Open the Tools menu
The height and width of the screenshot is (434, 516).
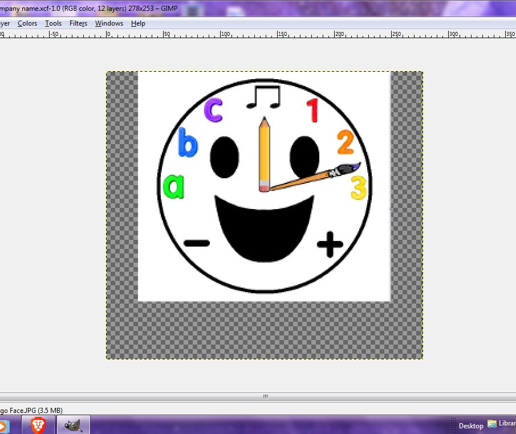coord(53,23)
